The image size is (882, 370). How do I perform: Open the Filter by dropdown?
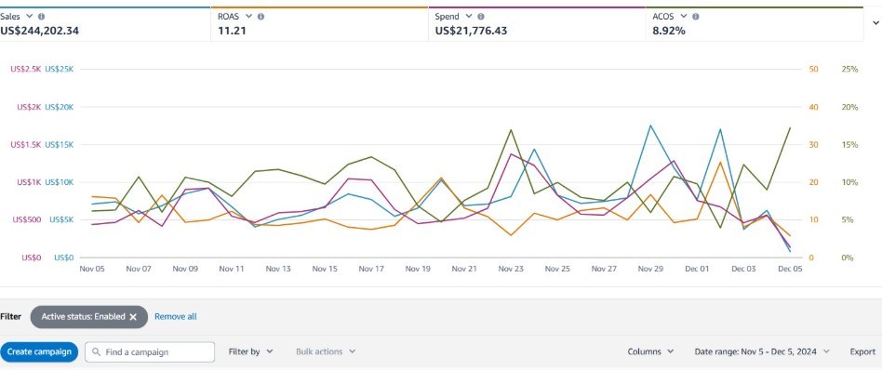pyautogui.click(x=250, y=352)
